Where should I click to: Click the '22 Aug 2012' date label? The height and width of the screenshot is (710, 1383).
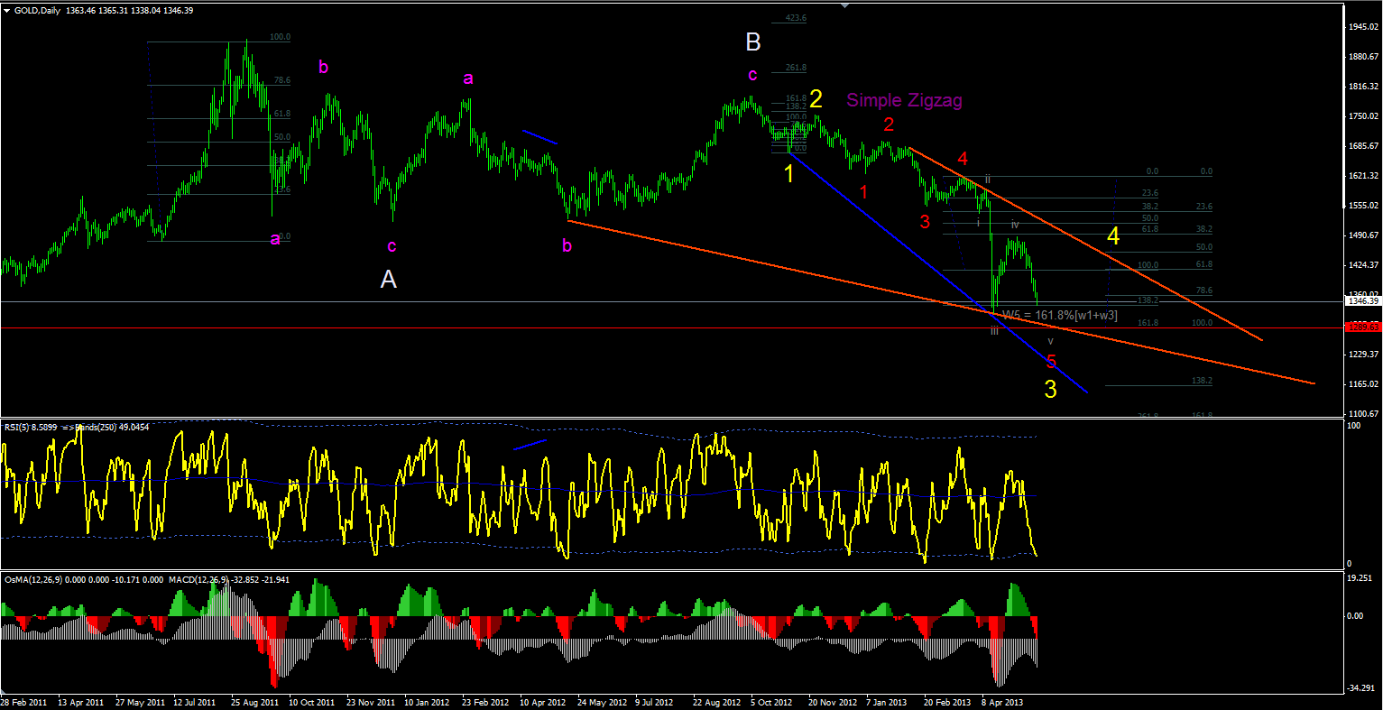point(717,702)
